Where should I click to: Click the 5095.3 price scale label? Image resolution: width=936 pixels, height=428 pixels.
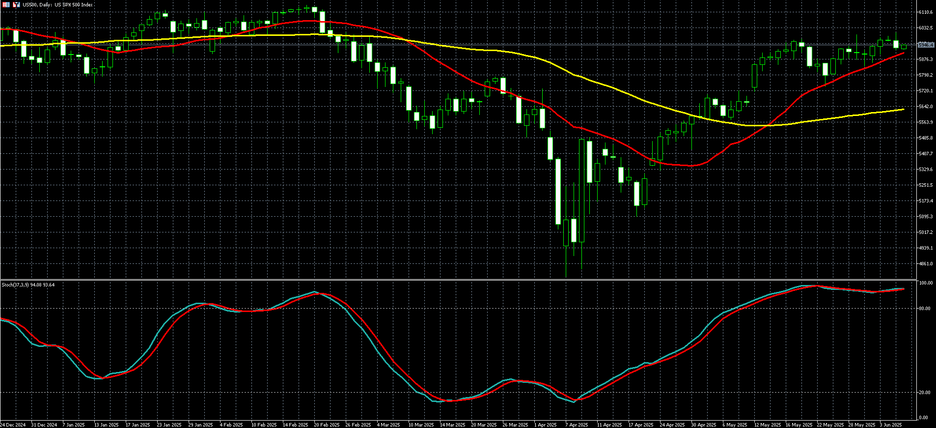click(x=926, y=217)
